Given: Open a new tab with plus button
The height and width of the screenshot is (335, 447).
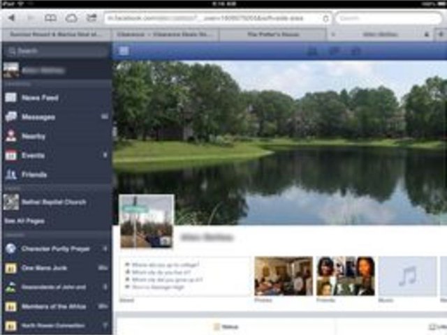Looking at the screenshot, I should coord(441,34).
